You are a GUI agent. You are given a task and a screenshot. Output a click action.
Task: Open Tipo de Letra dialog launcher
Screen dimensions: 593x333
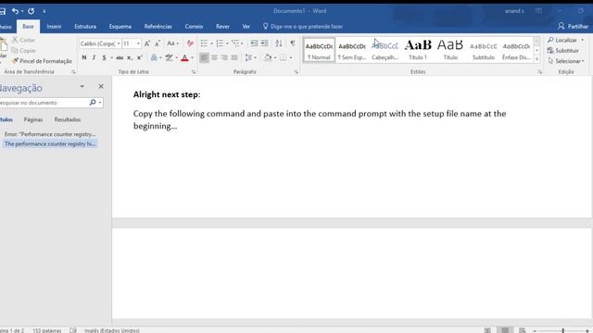coord(194,72)
